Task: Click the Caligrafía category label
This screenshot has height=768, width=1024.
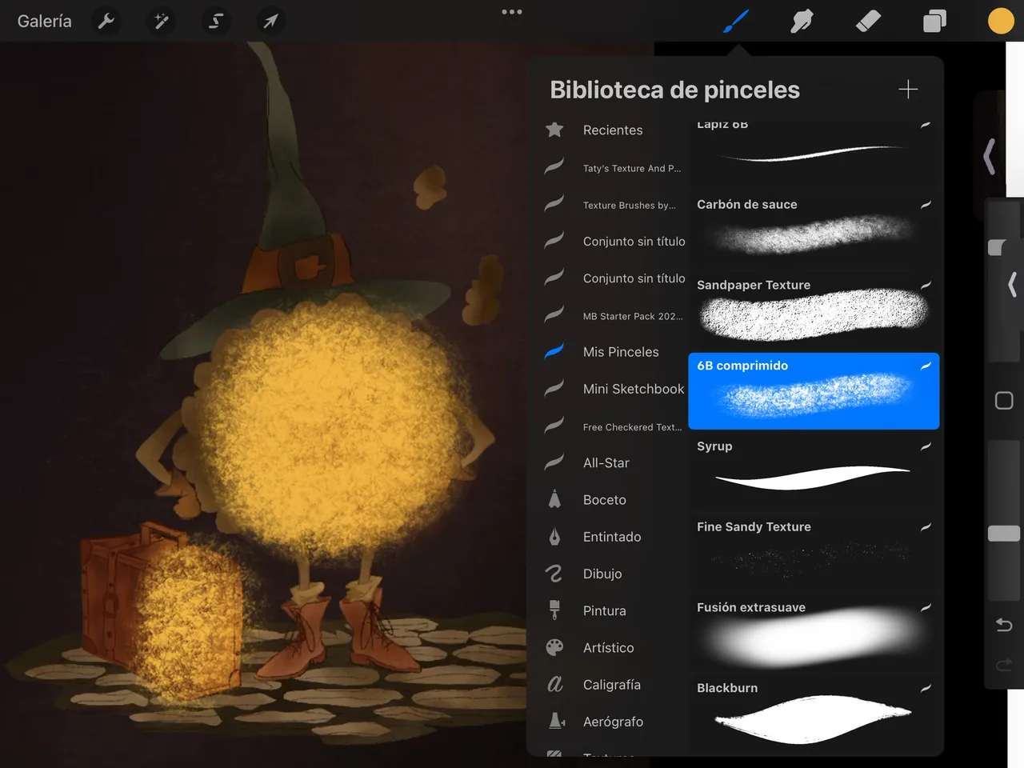Action: pos(612,685)
